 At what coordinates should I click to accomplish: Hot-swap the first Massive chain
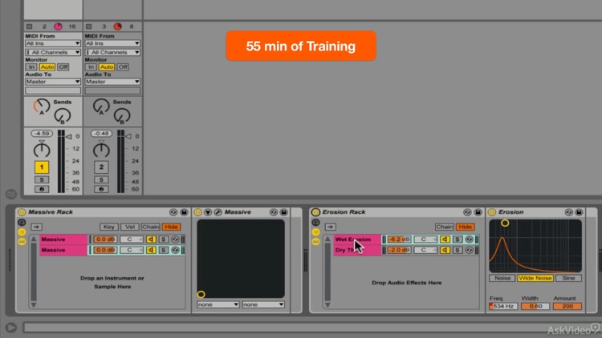pos(176,239)
